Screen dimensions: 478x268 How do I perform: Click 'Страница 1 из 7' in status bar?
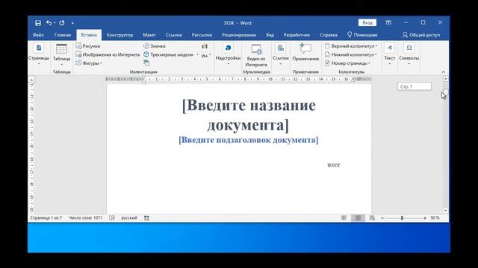[46, 218]
